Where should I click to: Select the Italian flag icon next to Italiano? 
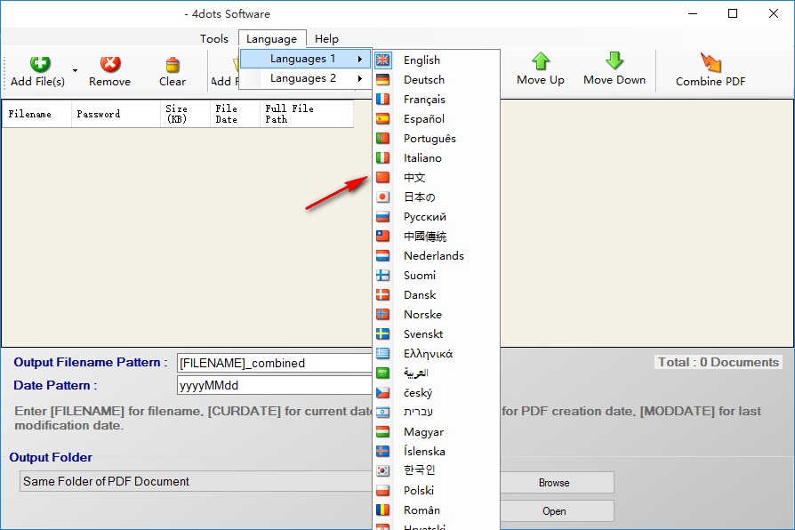pyautogui.click(x=382, y=158)
